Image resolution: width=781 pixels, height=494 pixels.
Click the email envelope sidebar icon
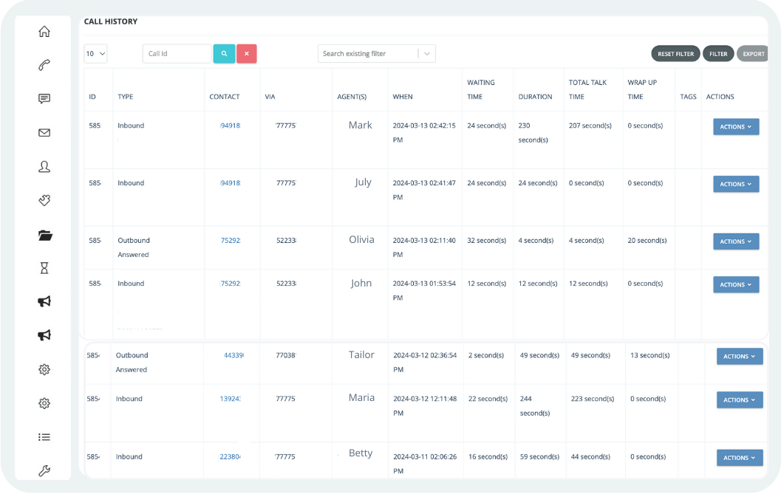pos(44,133)
